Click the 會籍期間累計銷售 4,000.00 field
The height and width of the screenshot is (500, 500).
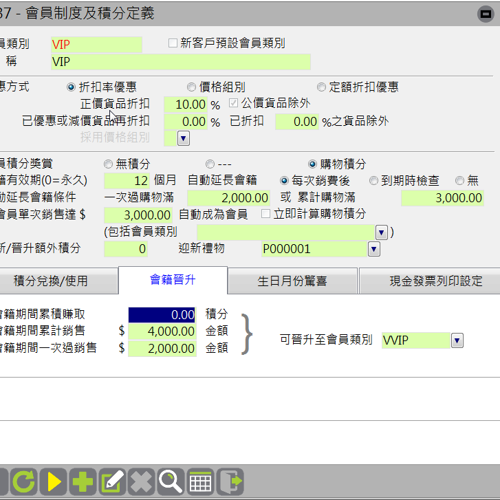pyautogui.click(x=162, y=331)
